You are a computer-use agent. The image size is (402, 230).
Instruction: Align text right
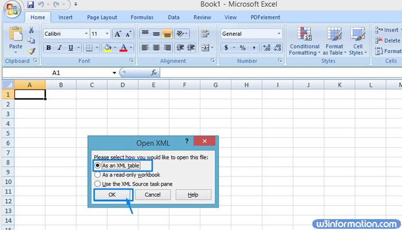[167, 48]
